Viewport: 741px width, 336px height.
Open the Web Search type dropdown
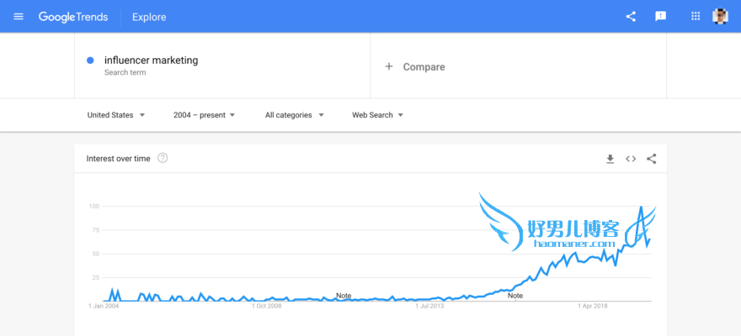tap(377, 115)
